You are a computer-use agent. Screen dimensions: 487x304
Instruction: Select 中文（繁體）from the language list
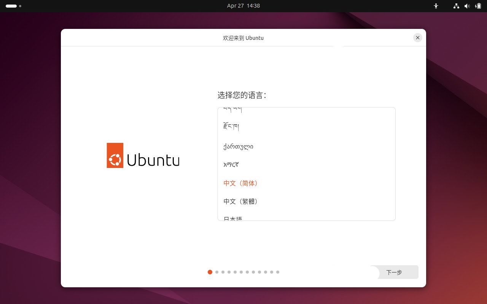[x=240, y=201]
